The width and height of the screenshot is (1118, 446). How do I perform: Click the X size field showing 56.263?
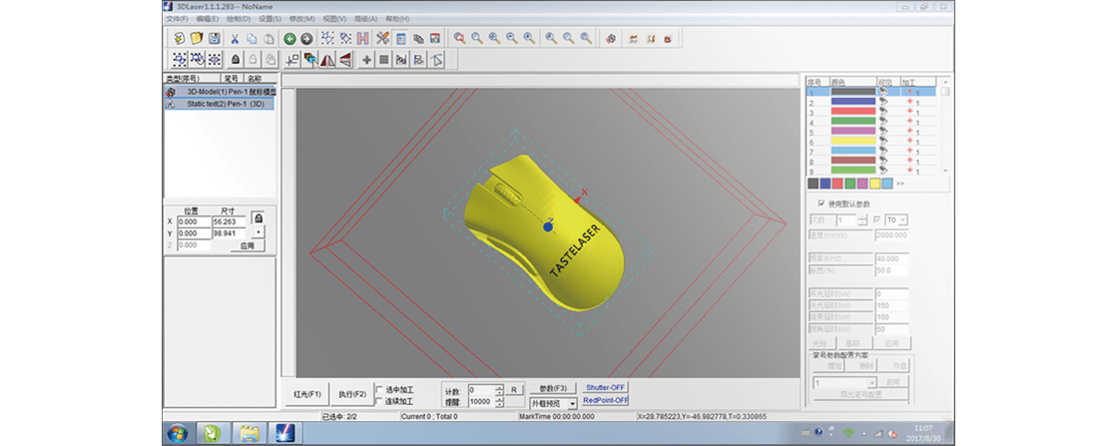[x=229, y=222]
